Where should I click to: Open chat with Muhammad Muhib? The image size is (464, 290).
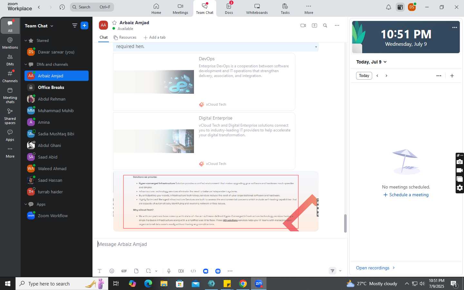(x=56, y=111)
